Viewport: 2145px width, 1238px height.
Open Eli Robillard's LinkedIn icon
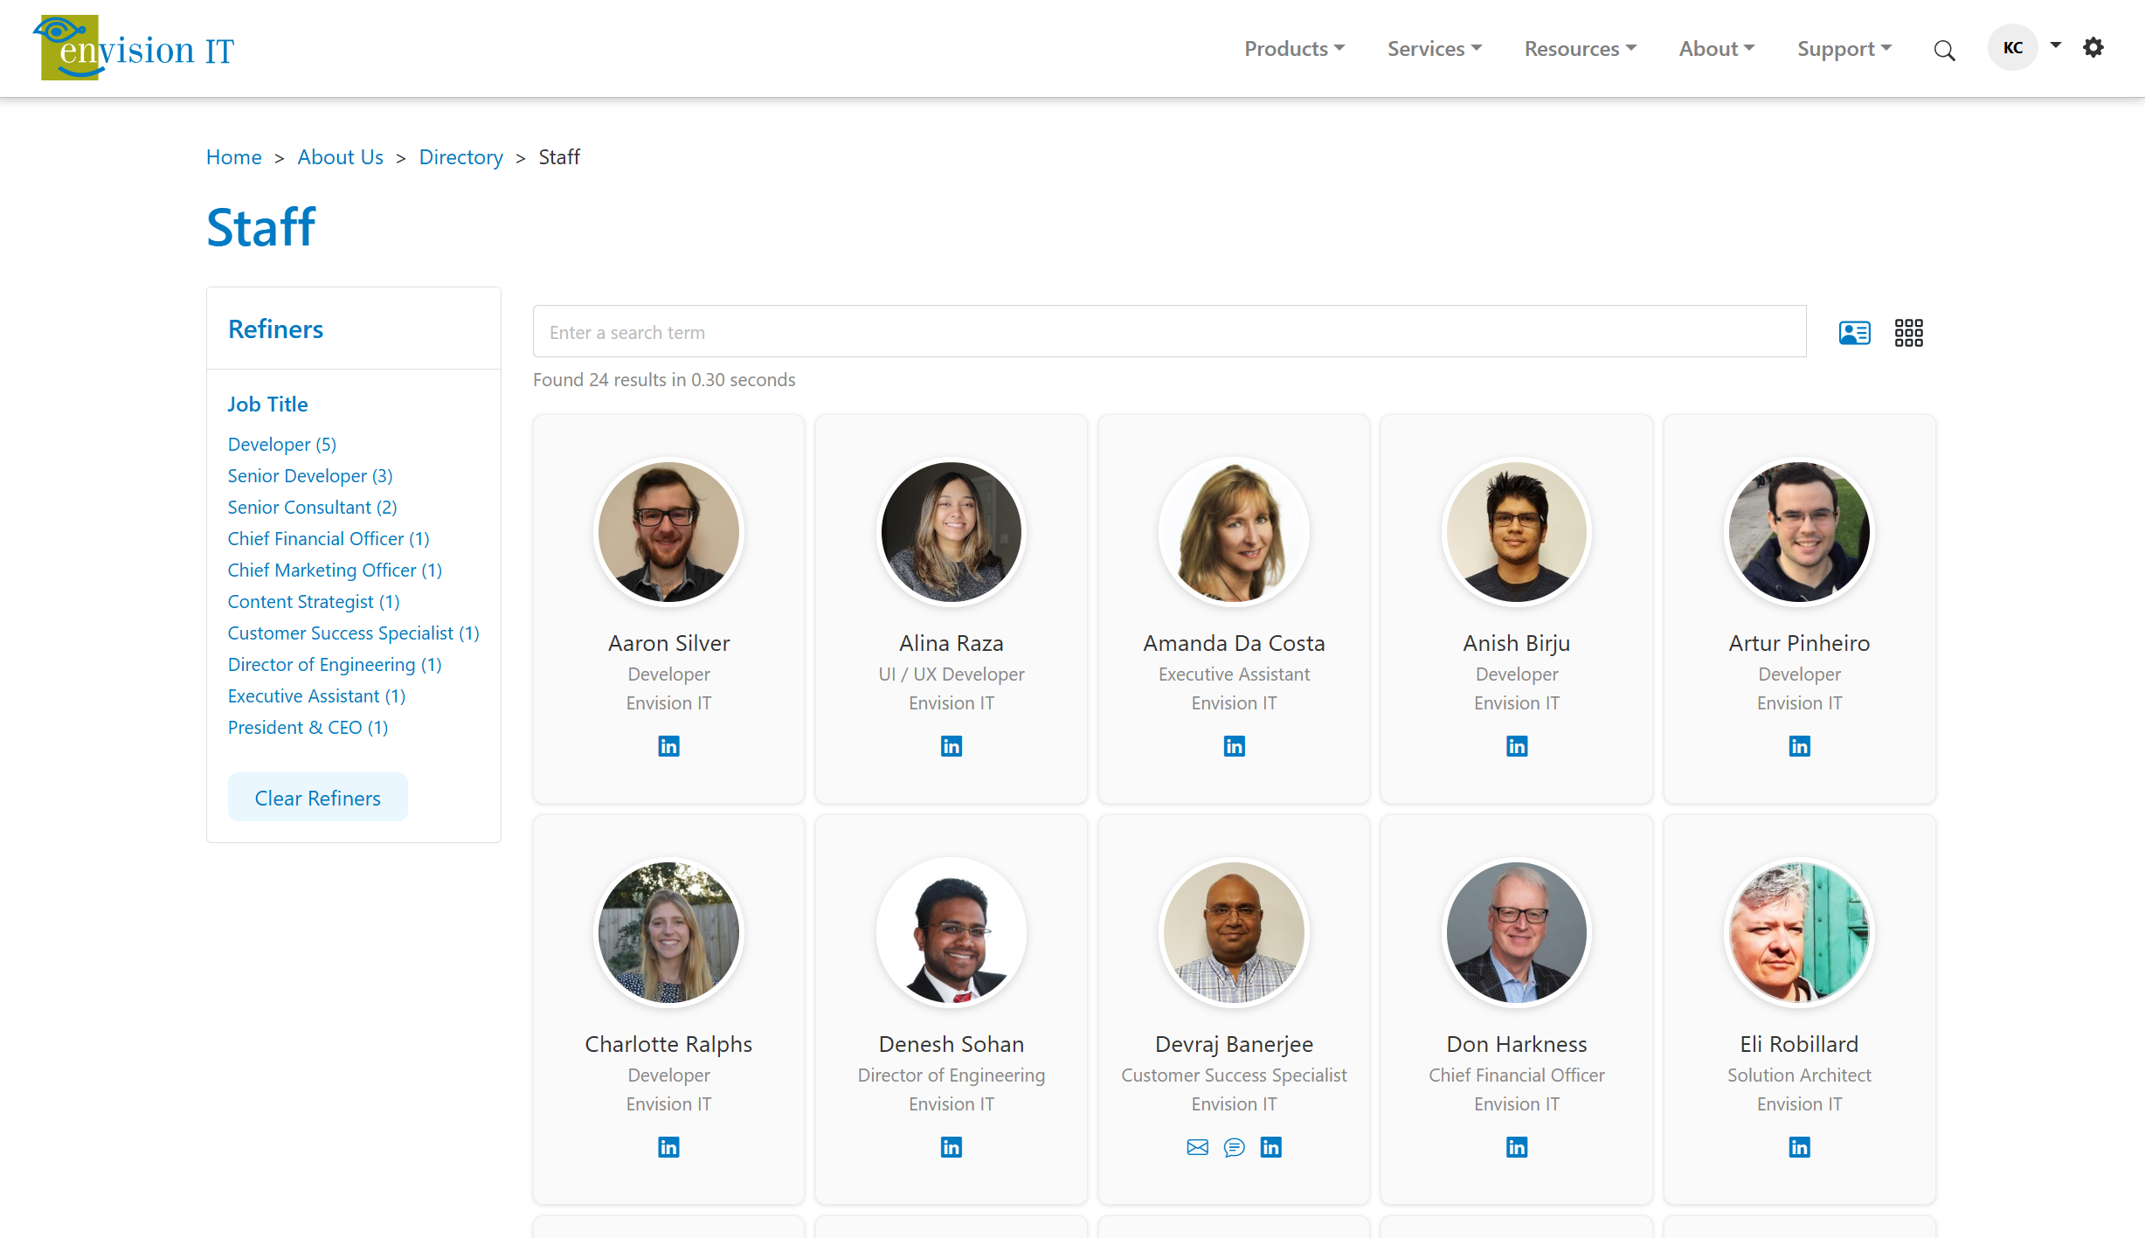1799,1147
